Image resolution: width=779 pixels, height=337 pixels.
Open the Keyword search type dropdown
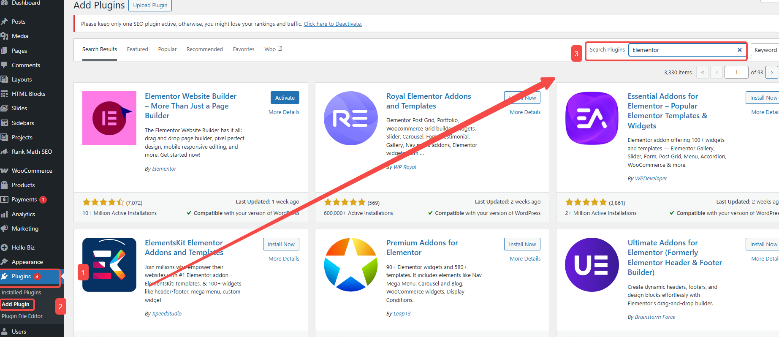point(765,50)
